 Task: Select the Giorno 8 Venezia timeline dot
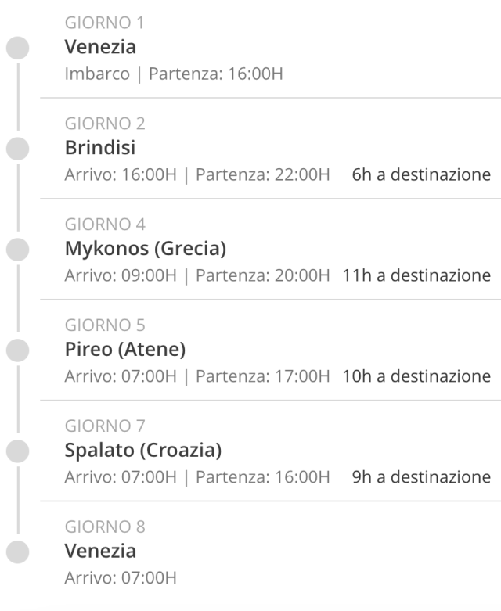tap(17, 552)
